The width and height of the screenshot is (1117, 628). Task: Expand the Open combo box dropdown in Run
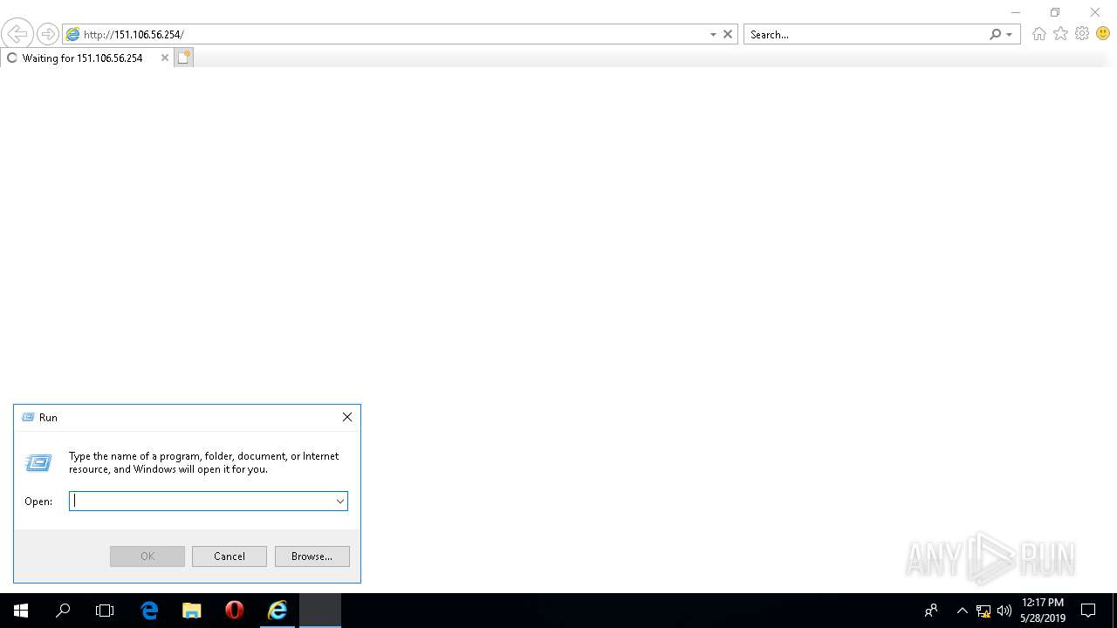point(340,501)
